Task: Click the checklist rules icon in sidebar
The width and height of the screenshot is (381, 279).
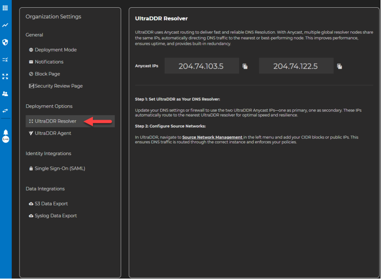Action: [5, 59]
